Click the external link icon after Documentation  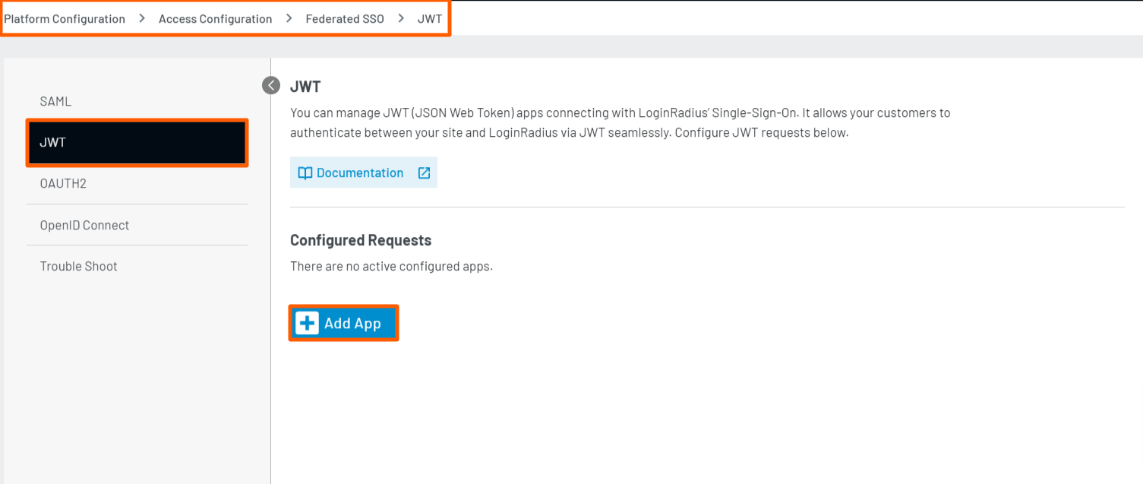(424, 173)
